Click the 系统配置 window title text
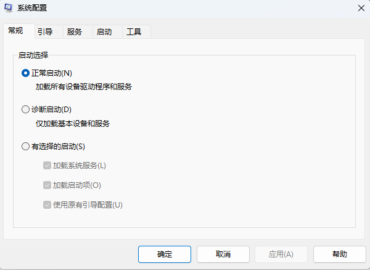 tap(32, 8)
